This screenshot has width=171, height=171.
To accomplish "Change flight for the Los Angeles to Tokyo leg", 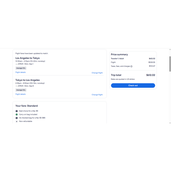I will click(97, 73).
